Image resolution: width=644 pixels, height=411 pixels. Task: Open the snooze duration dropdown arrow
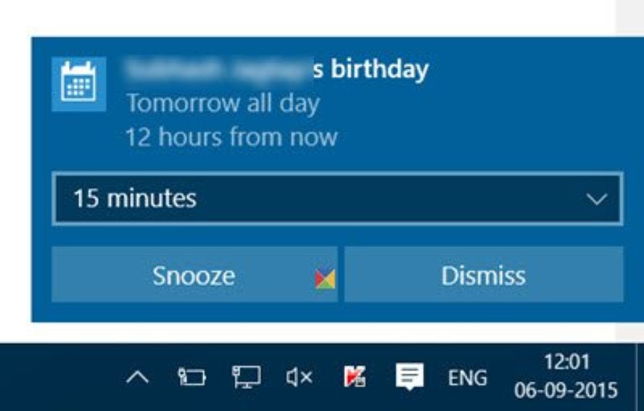(596, 199)
